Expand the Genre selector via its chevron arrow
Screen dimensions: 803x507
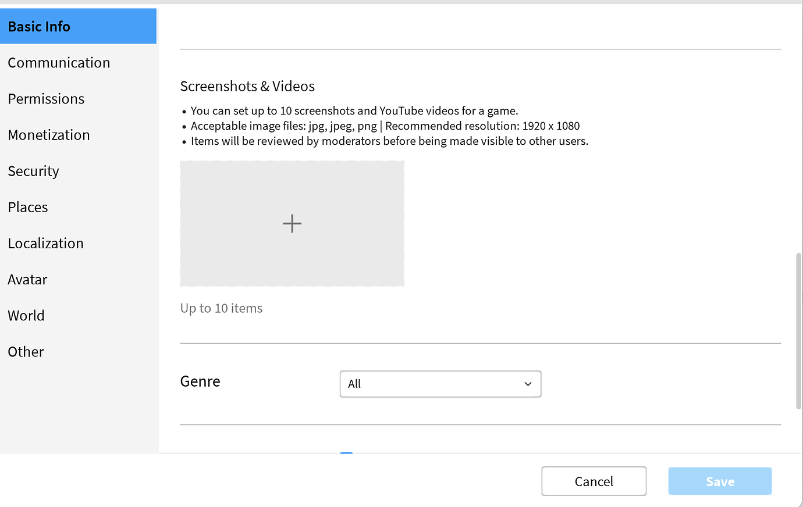point(528,384)
